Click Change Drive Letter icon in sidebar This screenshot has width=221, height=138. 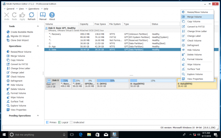8,68
